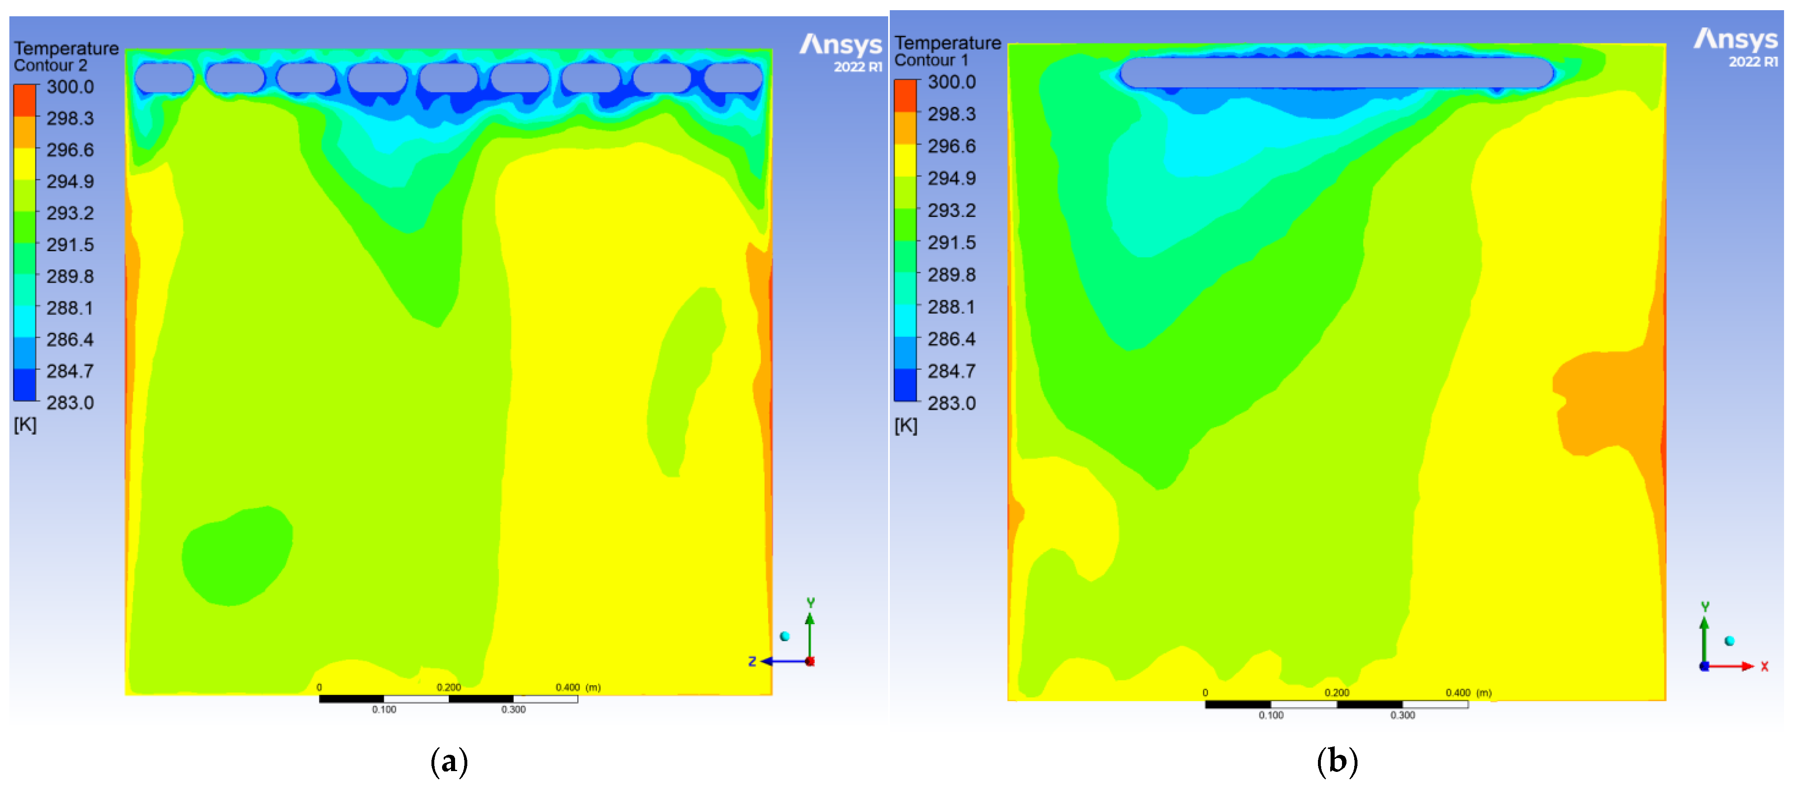1793x789 pixels.
Task: Click the cyan sphere beside the right triad
Action: point(1729,641)
